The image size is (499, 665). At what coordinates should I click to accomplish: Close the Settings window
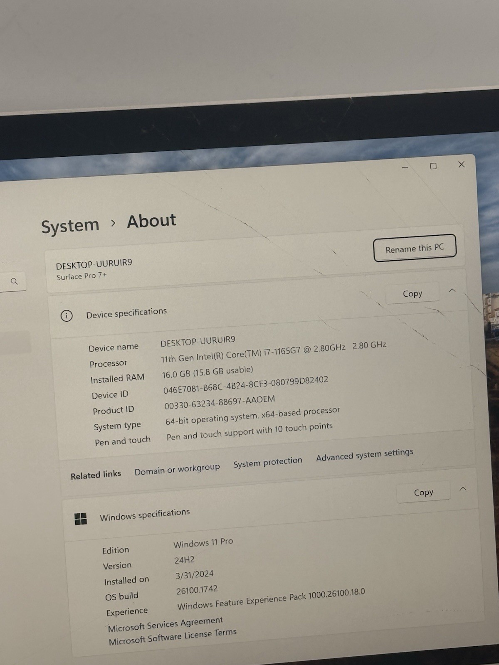462,164
